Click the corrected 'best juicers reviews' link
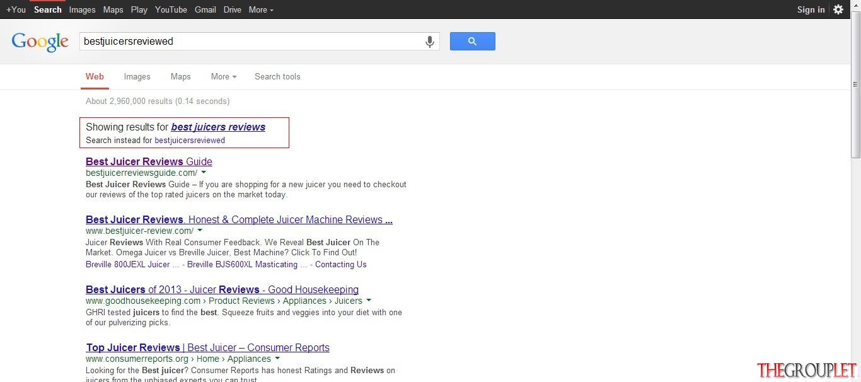The image size is (861, 382). (x=218, y=127)
